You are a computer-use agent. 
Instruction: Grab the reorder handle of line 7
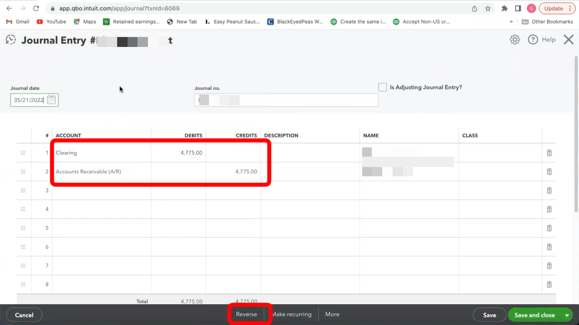click(23, 266)
